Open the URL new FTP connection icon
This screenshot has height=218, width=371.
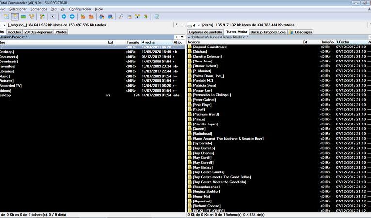110,16
